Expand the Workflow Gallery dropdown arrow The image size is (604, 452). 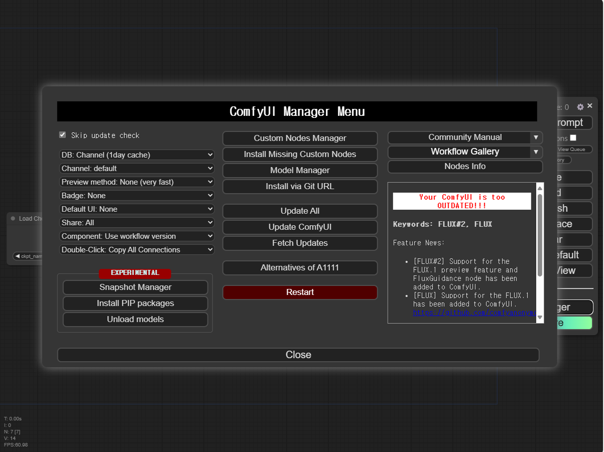coord(536,152)
